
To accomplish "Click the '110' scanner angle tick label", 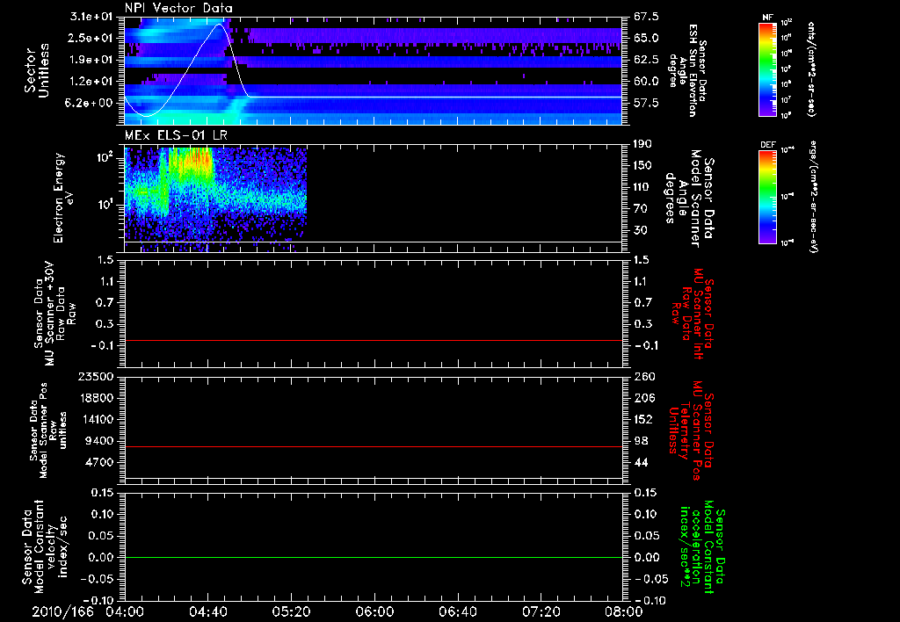I will tap(642, 187).
